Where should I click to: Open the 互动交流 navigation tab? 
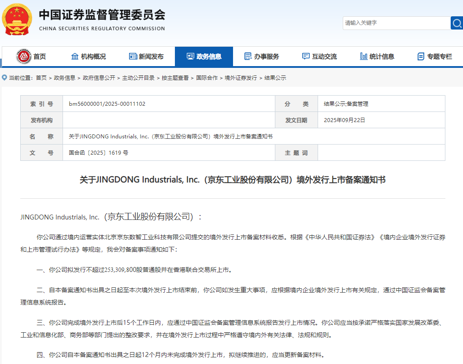pos(324,56)
